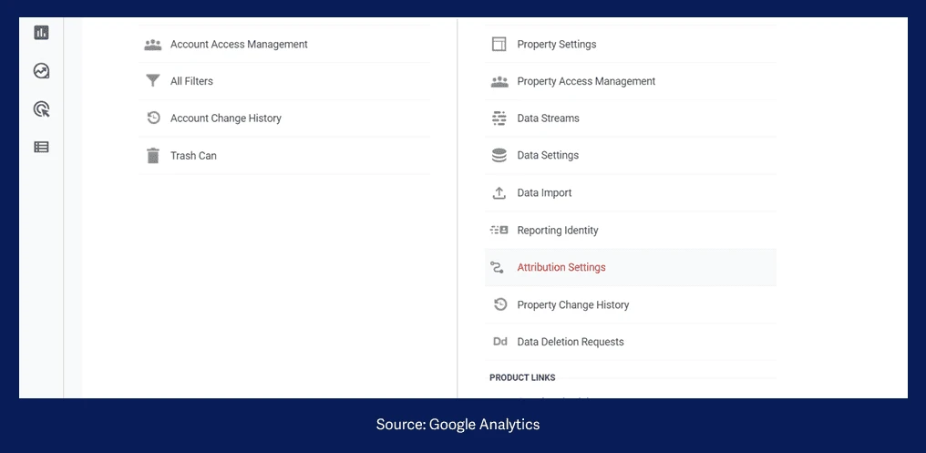
Task: Open Property Settings
Action: point(556,45)
